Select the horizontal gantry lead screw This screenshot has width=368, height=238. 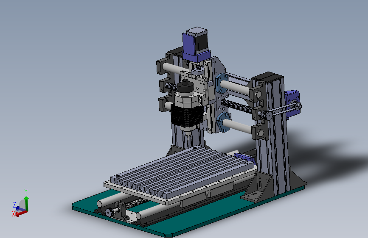tap(236, 106)
